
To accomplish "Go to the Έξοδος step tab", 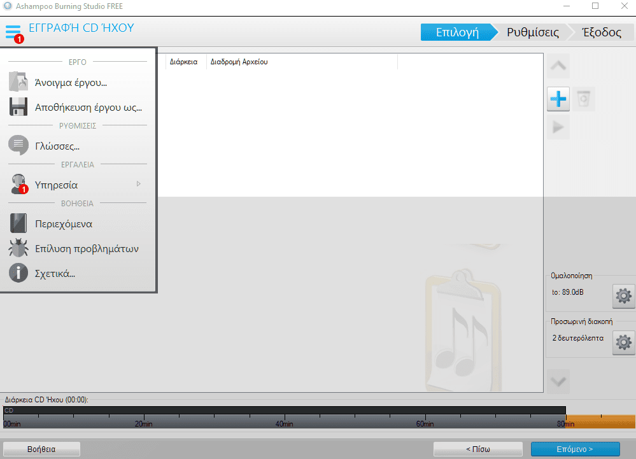I will (602, 32).
